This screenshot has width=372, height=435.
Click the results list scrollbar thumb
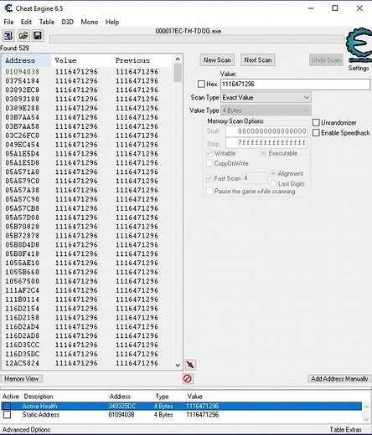[178, 73]
